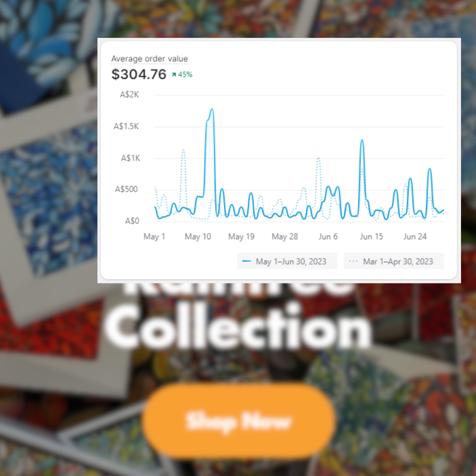This screenshot has width=476, height=476.
Task: Click the Jun 6 x-axis label
Action: 328,237
